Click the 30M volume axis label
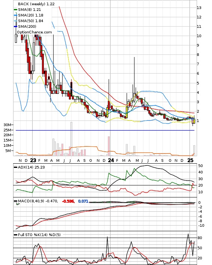The height and width of the screenshot is (265, 212). (x=7, y=125)
